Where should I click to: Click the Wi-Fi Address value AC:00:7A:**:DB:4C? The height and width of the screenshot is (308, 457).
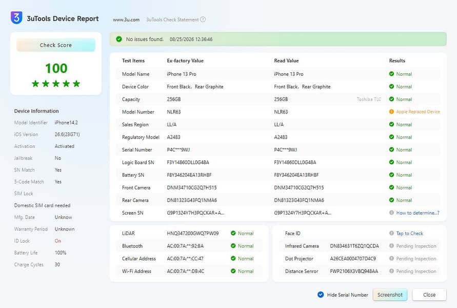click(x=185, y=271)
